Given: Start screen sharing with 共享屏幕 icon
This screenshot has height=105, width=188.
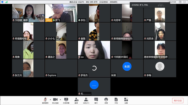Looking at the screenshot, I should (x=66, y=100).
